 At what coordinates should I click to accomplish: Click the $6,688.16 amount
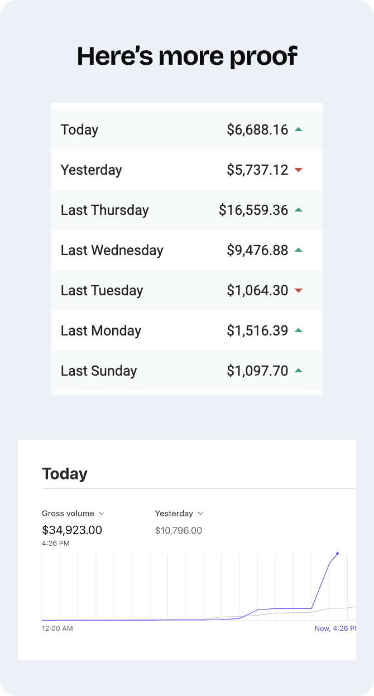pyautogui.click(x=257, y=130)
